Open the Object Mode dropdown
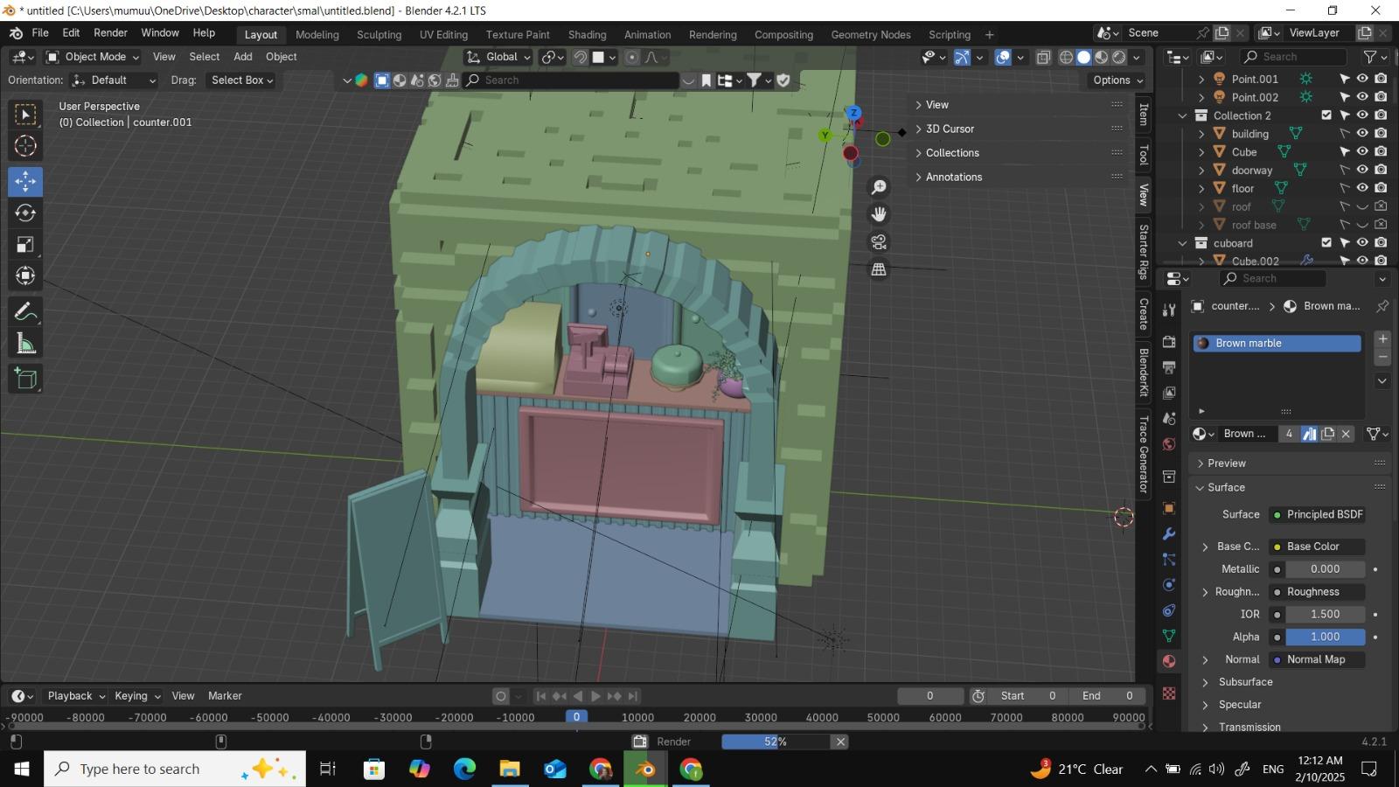1399x787 pixels. [x=92, y=57]
